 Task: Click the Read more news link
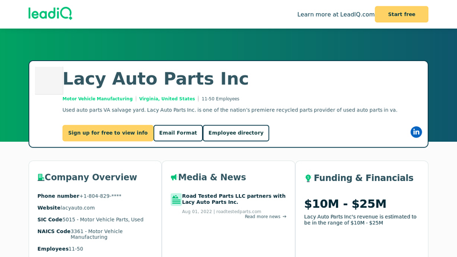pos(266,216)
